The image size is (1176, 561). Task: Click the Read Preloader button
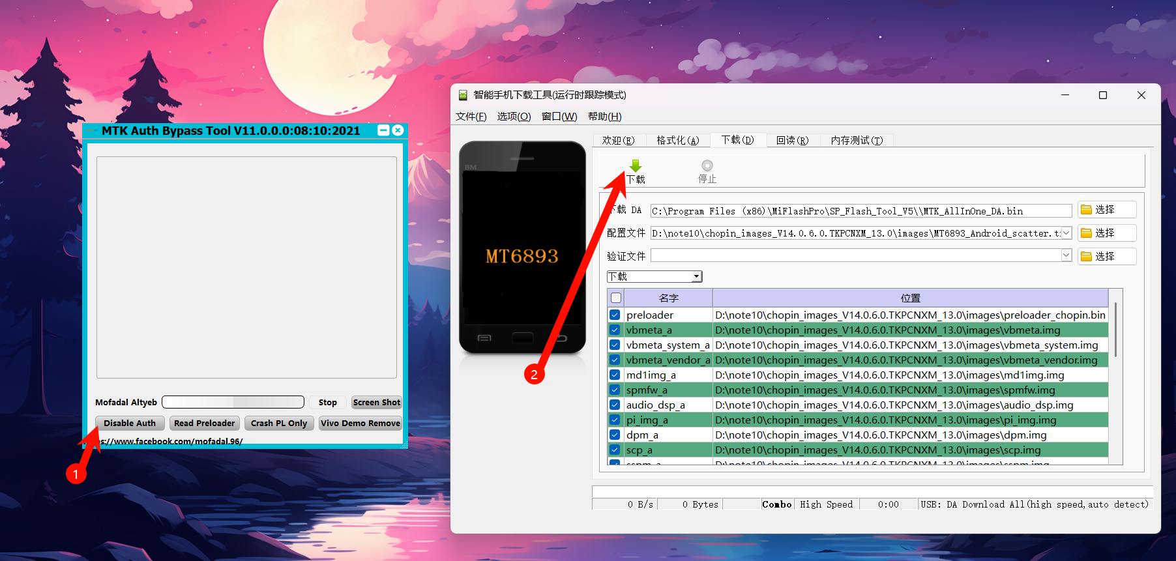point(204,423)
